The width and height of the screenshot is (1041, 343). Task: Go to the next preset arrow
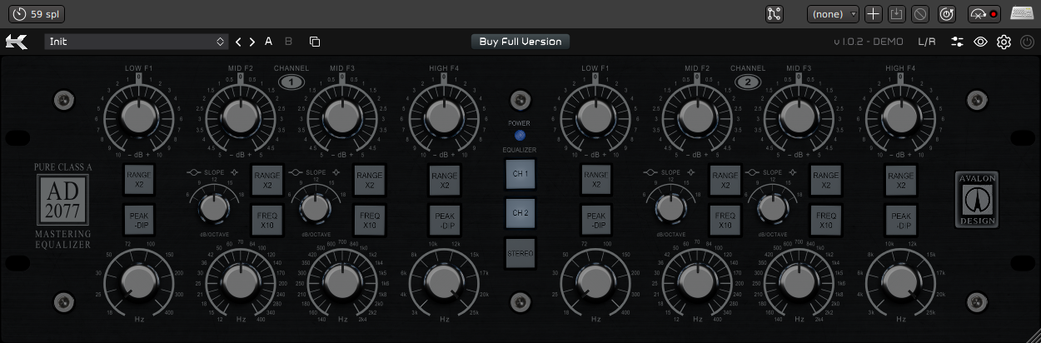point(252,42)
